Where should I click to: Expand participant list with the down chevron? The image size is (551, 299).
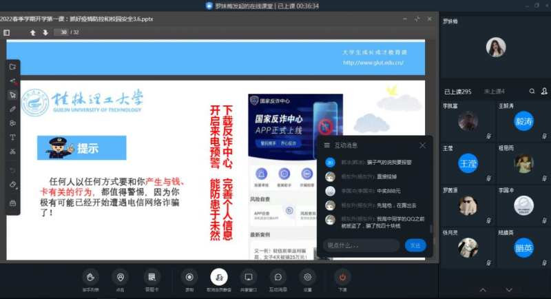509,289
